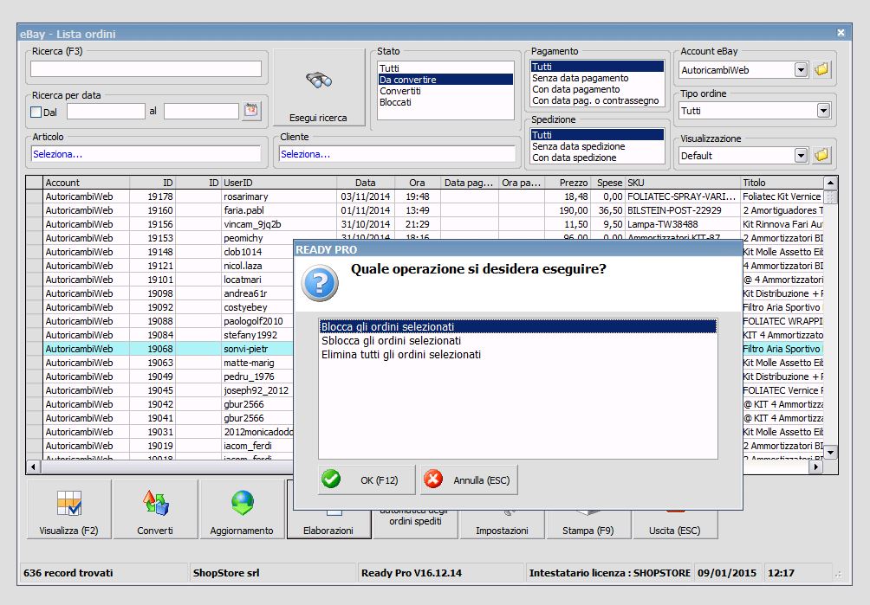Expand the Visualizzazione Default dropdown
Viewport: 870px width, 605px height.
pyautogui.click(x=801, y=156)
